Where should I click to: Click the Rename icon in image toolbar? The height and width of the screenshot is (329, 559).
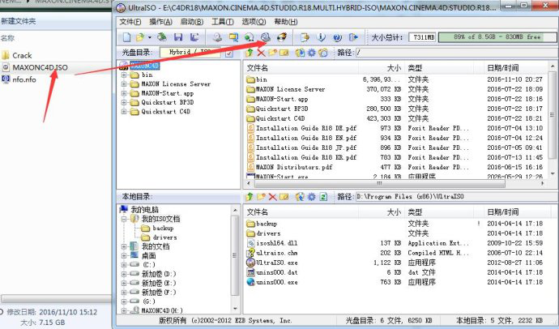point(284,53)
